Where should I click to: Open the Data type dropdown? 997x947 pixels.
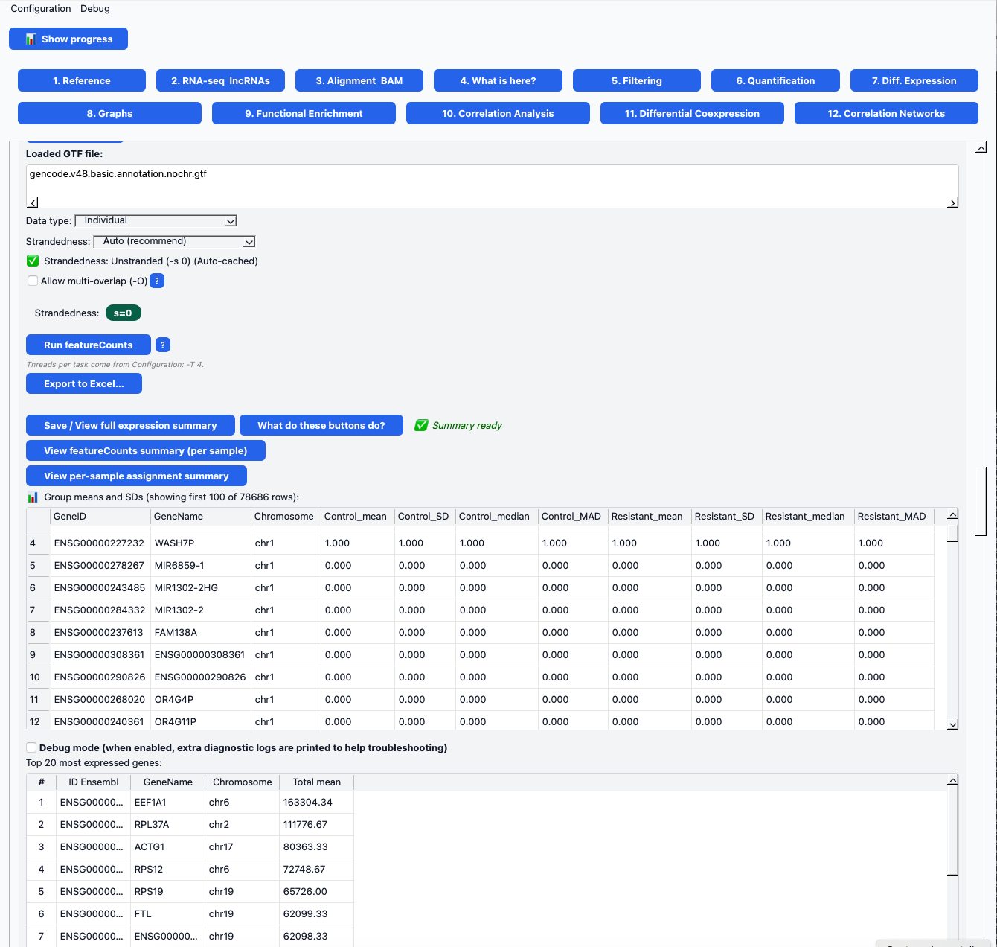coord(156,220)
